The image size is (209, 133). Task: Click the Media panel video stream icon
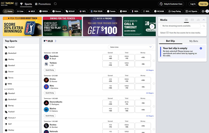click(x=186, y=20)
